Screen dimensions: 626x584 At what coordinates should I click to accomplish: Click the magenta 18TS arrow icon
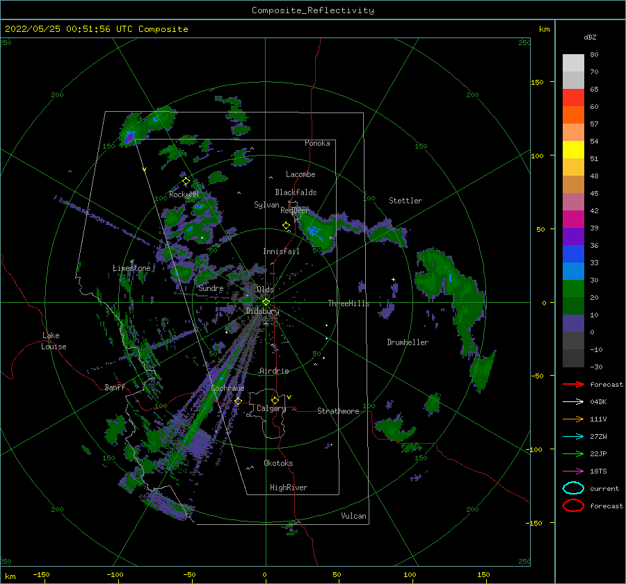coord(573,472)
